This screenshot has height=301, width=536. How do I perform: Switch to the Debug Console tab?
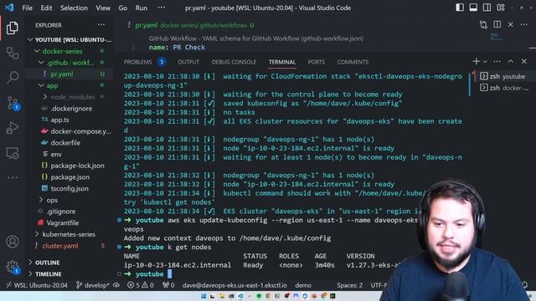(x=234, y=62)
